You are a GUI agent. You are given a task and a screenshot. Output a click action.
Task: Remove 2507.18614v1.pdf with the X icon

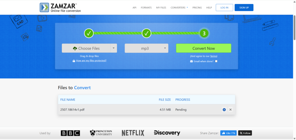230,109
